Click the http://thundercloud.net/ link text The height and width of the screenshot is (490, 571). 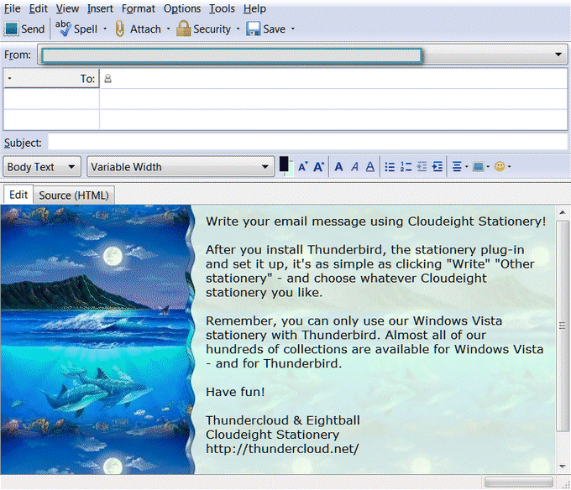pyautogui.click(x=282, y=449)
